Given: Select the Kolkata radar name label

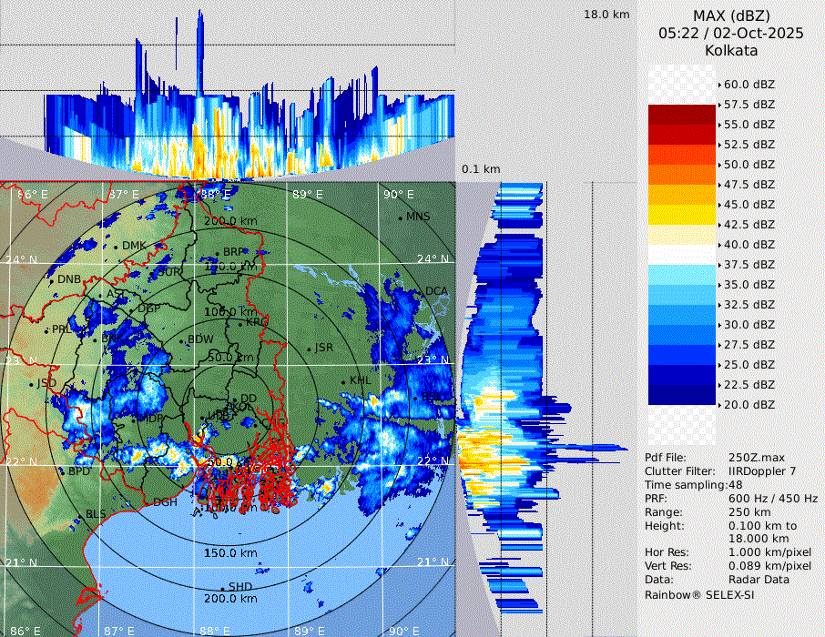Looking at the screenshot, I should pos(731,50).
